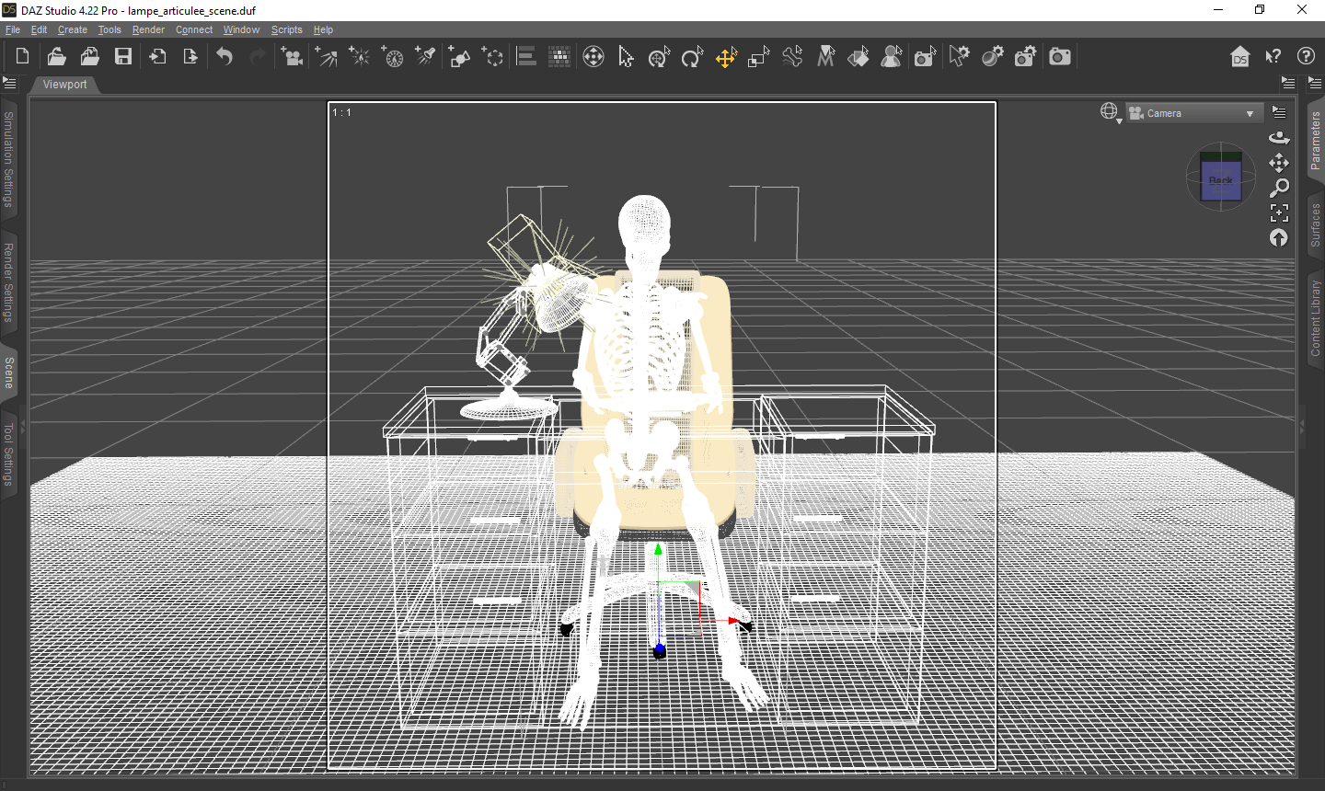Select the Scale tool
Screen dimensions: 1325x791
(x=758, y=57)
